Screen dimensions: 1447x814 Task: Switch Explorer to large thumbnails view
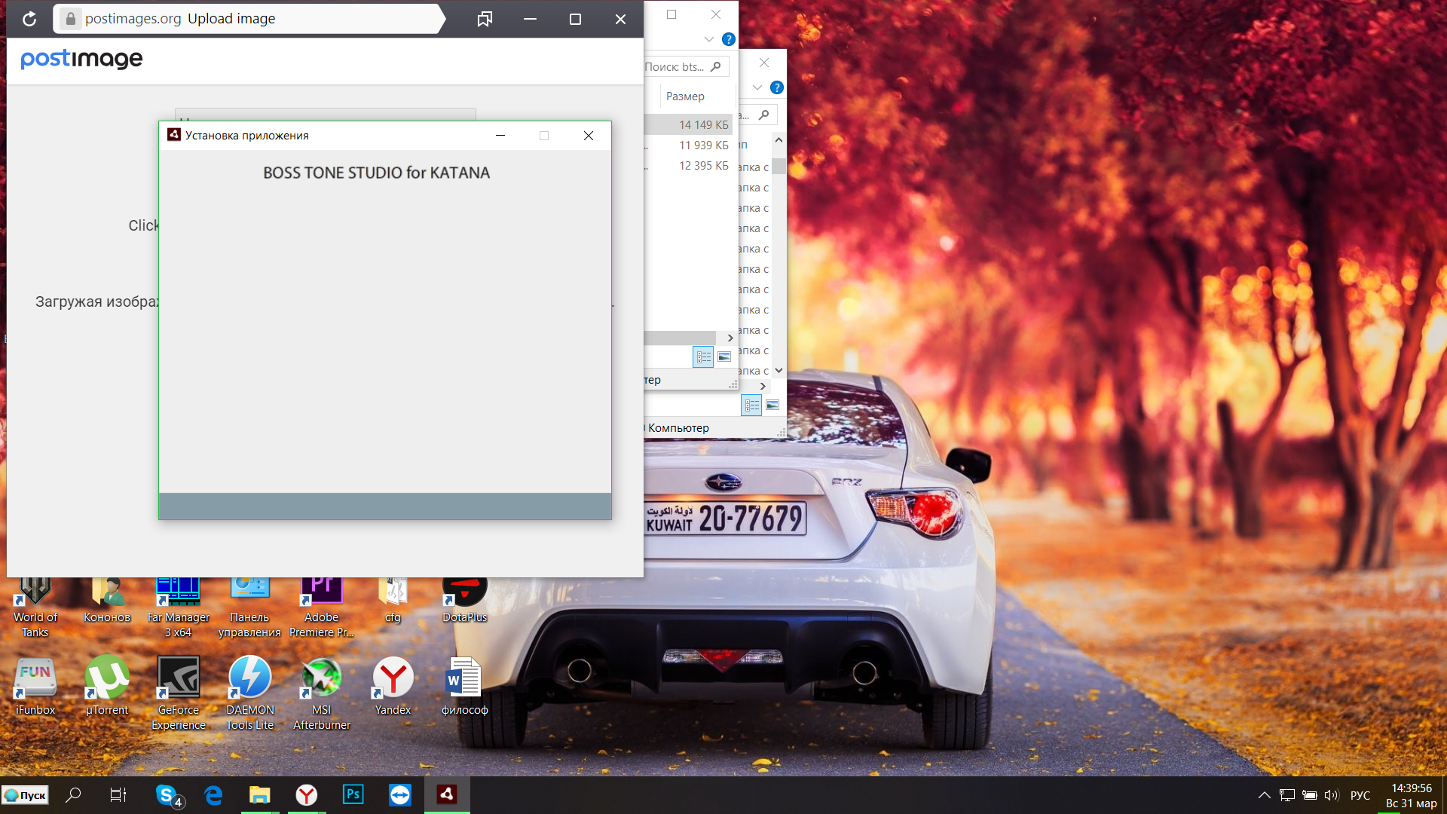tap(724, 357)
